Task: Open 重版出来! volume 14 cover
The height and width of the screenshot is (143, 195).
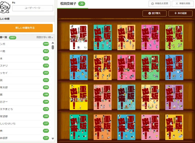Action: click(103, 67)
